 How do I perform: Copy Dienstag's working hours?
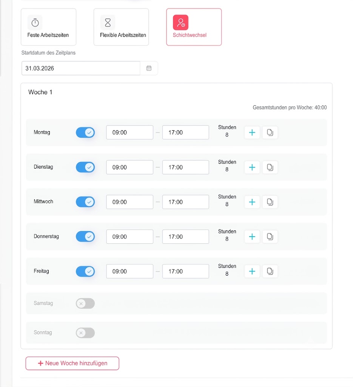click(270, 167)
